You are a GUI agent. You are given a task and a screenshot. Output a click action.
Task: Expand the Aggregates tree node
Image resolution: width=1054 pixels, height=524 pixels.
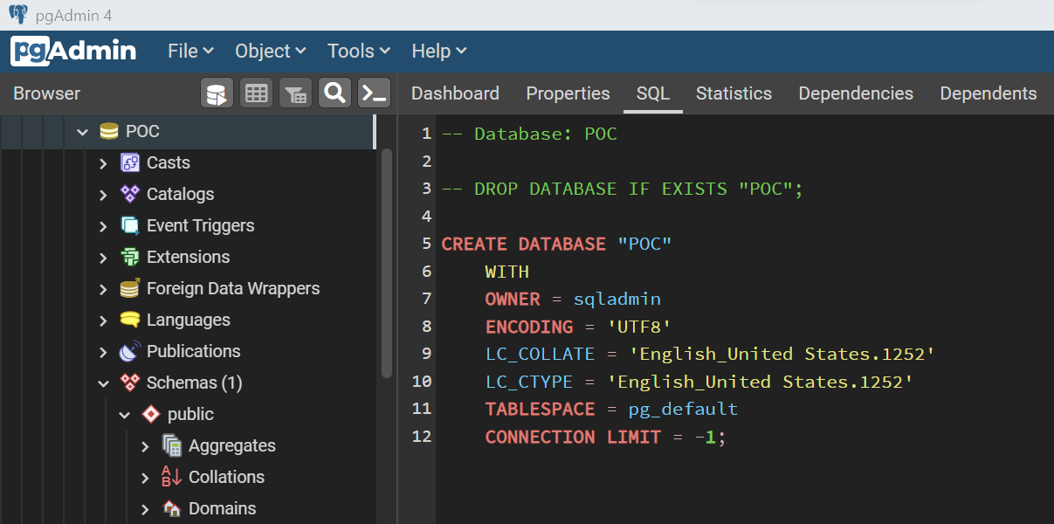coord(146,446)
